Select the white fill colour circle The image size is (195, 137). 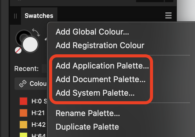coord(30,45)
